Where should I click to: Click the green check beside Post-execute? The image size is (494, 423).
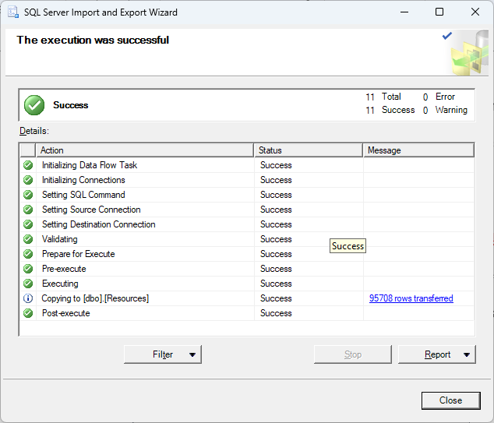(28, 313)
